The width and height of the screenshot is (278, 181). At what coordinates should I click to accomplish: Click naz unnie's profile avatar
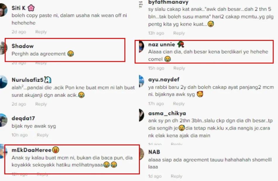[x=141, y=46]
